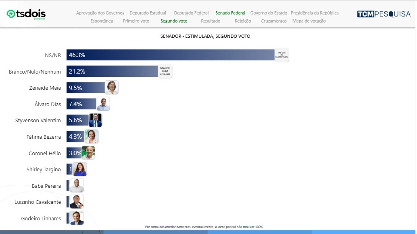
Task: Click Fátima Bezerra's photo thumbnail
Action: click(x=92, y=137)
